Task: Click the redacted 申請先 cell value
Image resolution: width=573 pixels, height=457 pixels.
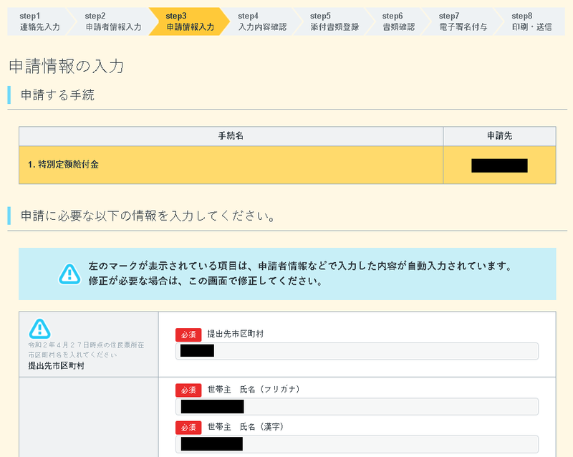Action: click(x=499, y=165)
